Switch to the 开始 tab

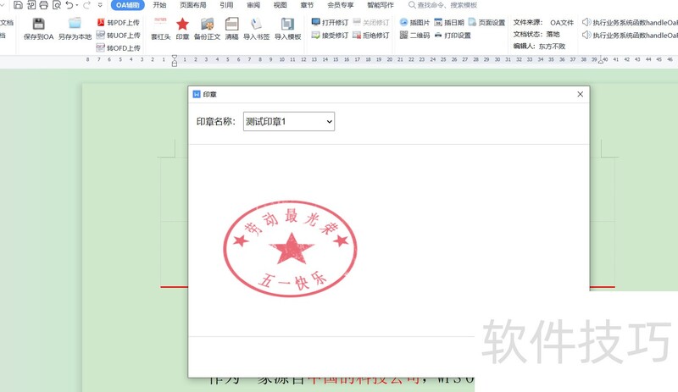coord(159,5)
